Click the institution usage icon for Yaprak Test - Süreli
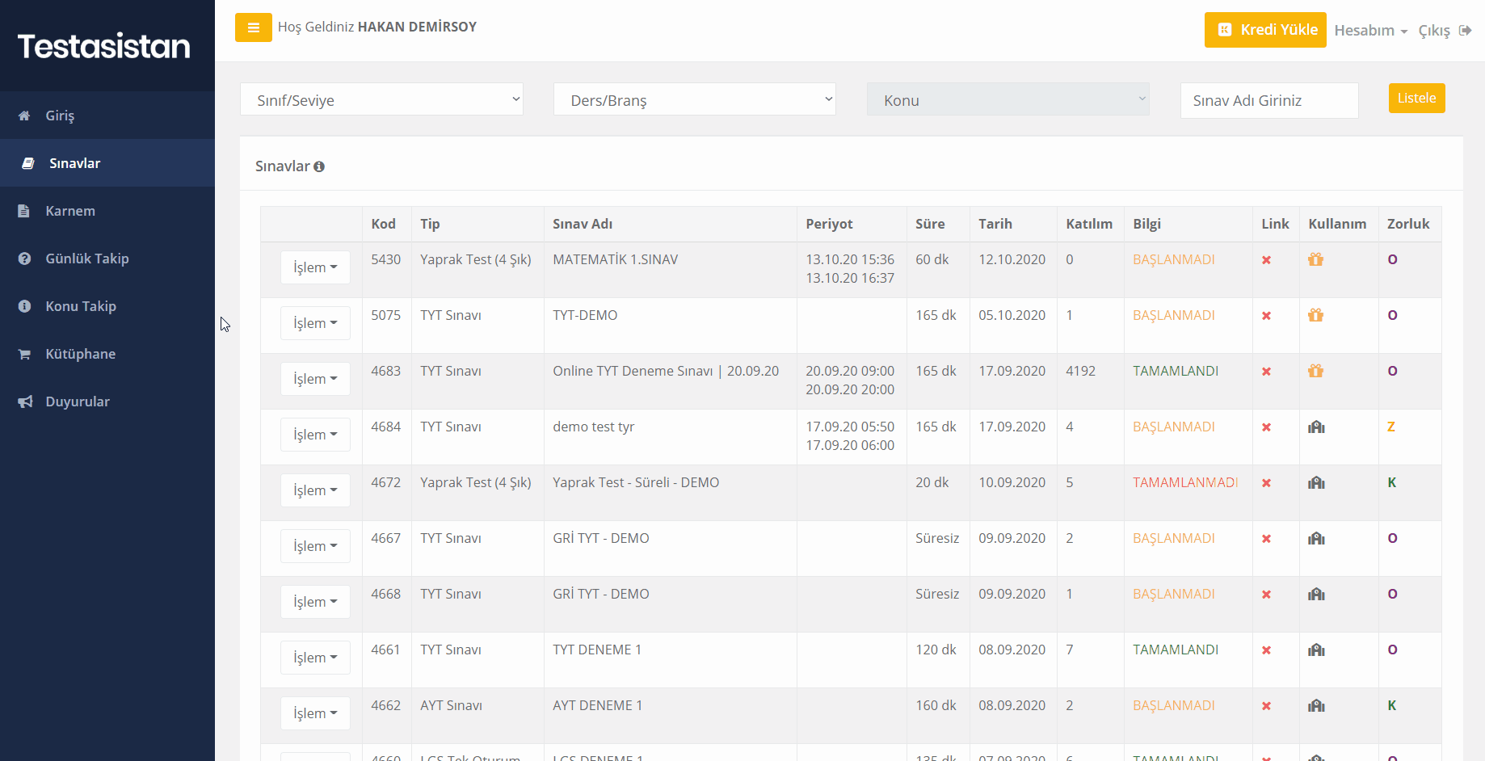 (x=1316, y=482)
